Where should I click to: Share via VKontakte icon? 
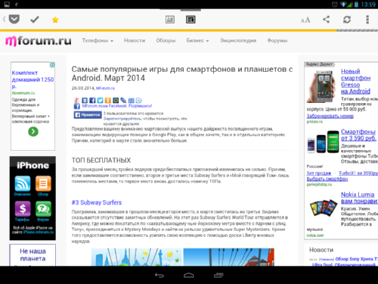[85, 101]
